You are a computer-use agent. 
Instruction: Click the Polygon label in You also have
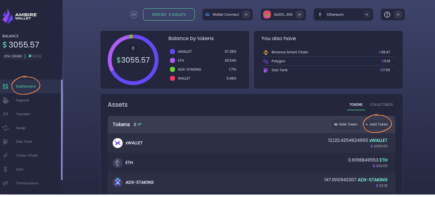pos(278,61)
